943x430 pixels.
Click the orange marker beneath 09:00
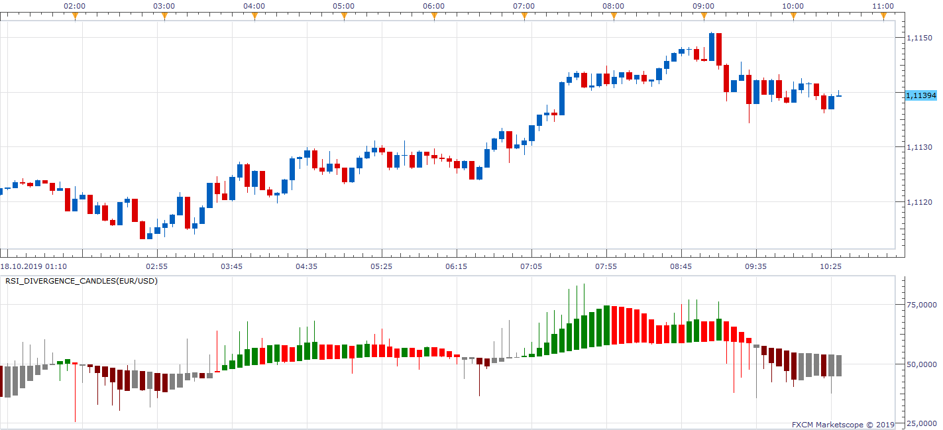point(704,16)
